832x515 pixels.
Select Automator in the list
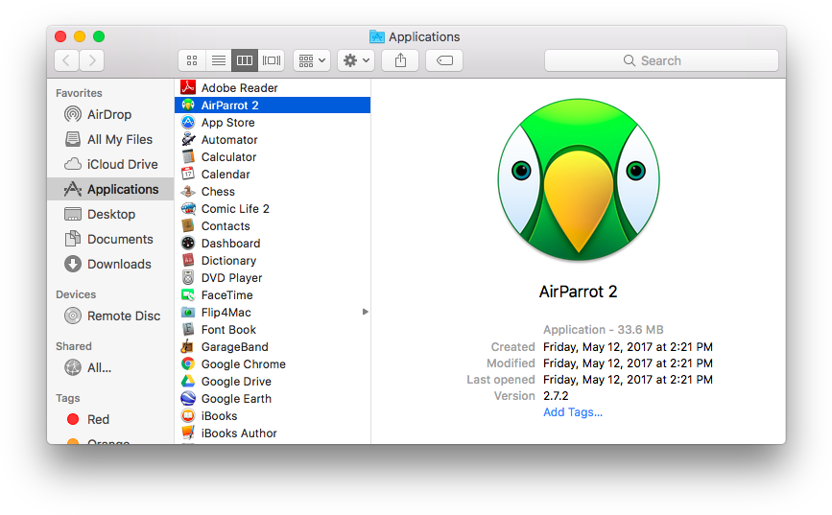click(273, 140)
